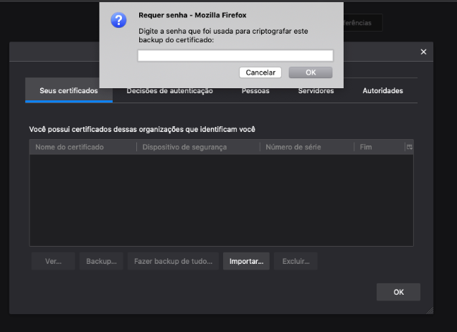Click the Importar... button
The image size is (457, 332).
coord(246,262)
